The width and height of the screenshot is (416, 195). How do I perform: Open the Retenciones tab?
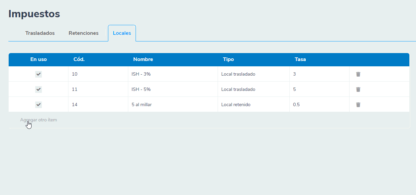(x=83, y=33)
